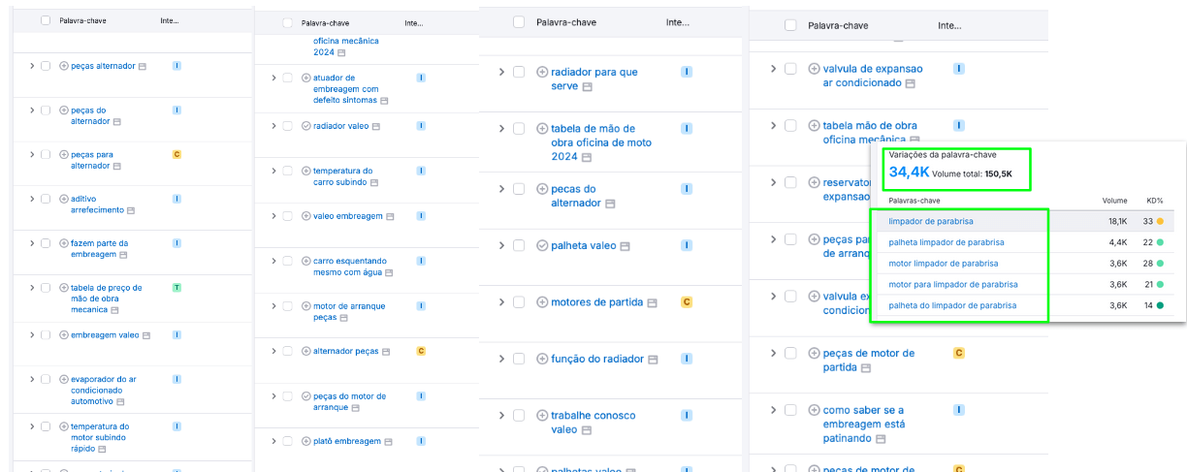Viewport: 1187px width, 472px height.
Task: Expand the fazem parte da embreagem row
Action: pyautogui.click(x=32, y=243)
